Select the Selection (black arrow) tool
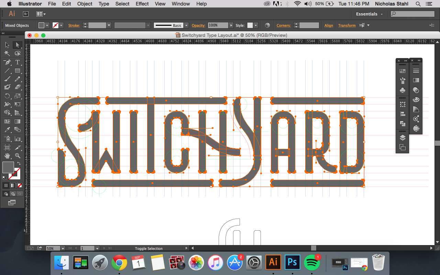Screen dimensions: 440x275 coord(7,45)
